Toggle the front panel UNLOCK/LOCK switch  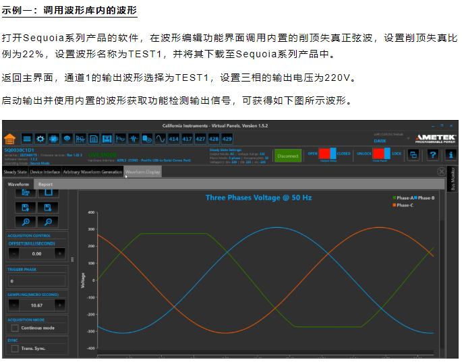click(382, 154)
